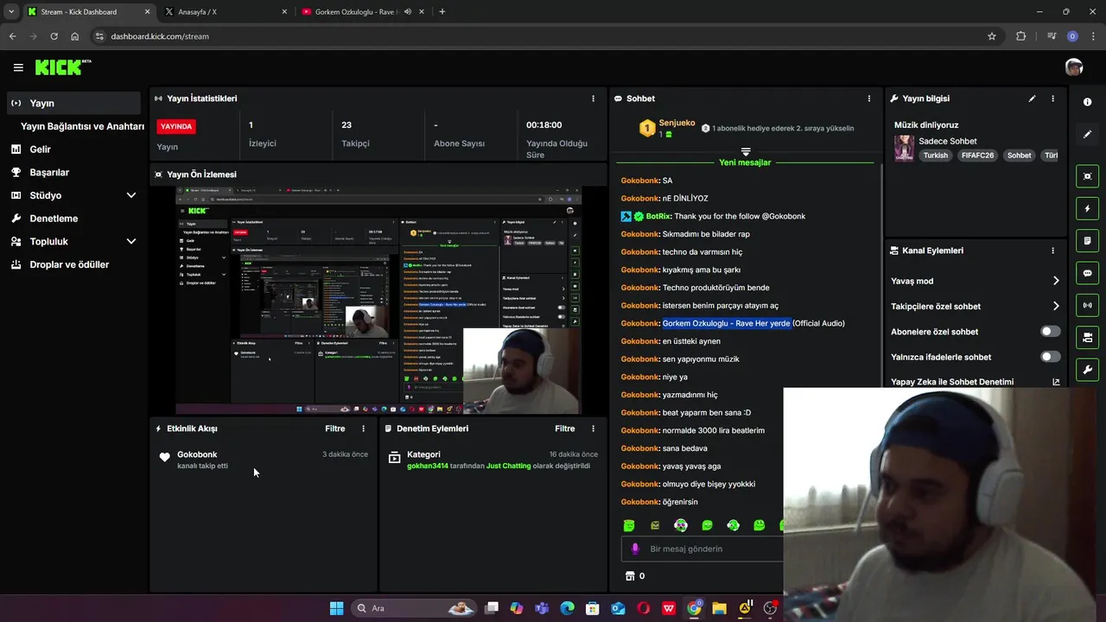The height and width of the screenshot is (622, 1106).
Task: Open the hamburger menu beside Kick logo
Action: (x=18, y=67)
